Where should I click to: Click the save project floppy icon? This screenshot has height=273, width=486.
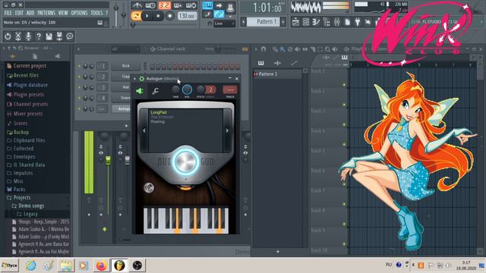click(x=49, y=36)
